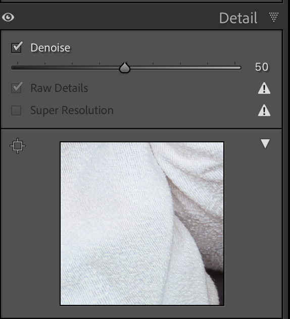The height and width of the screenshot is (319, 290).
Task: Click the Denoise amount slider handle
Action: [x=125, y=68]
